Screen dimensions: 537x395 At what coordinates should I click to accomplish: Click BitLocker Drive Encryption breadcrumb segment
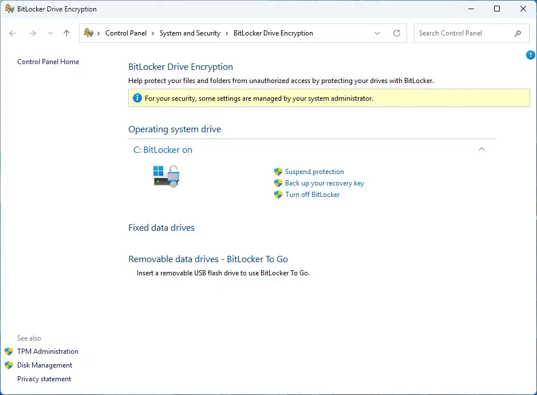pyautogui.click(x=273, y=33)
